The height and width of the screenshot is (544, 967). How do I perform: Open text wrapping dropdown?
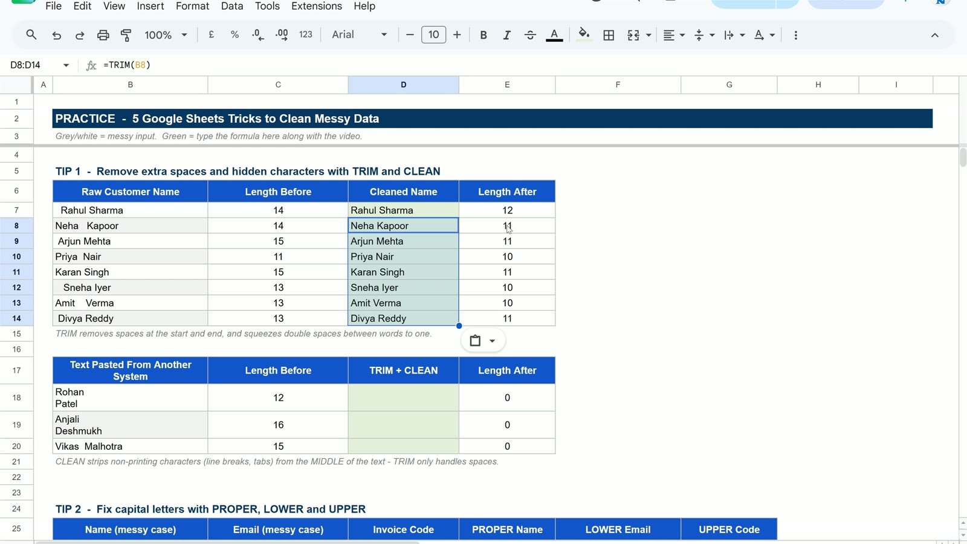tap(734, 35)
